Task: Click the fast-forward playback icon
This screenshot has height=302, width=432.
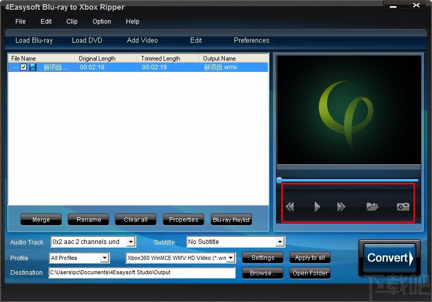Action: (x=341, y=206)
